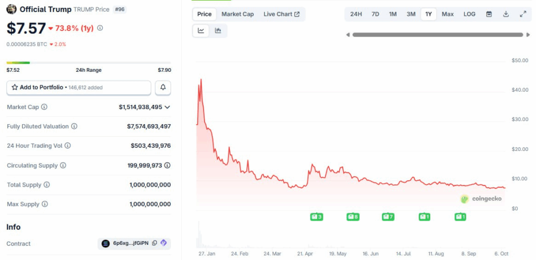
Task: Click the Market Cap info icon
Action: pyautogui.click(x=44, y=107)
